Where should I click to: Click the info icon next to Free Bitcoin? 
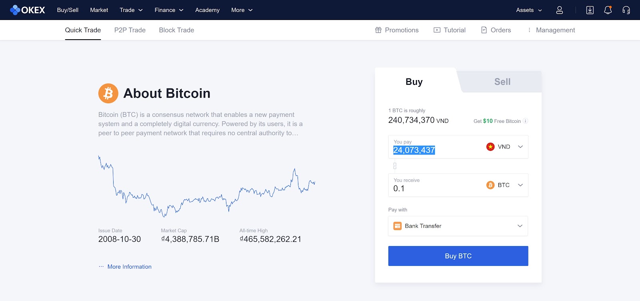[x=526, y=121]
